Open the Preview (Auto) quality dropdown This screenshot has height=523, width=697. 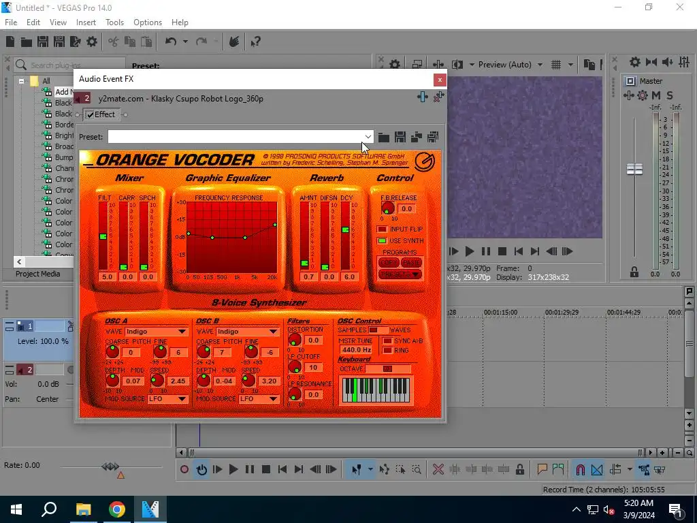coord(540,65)
